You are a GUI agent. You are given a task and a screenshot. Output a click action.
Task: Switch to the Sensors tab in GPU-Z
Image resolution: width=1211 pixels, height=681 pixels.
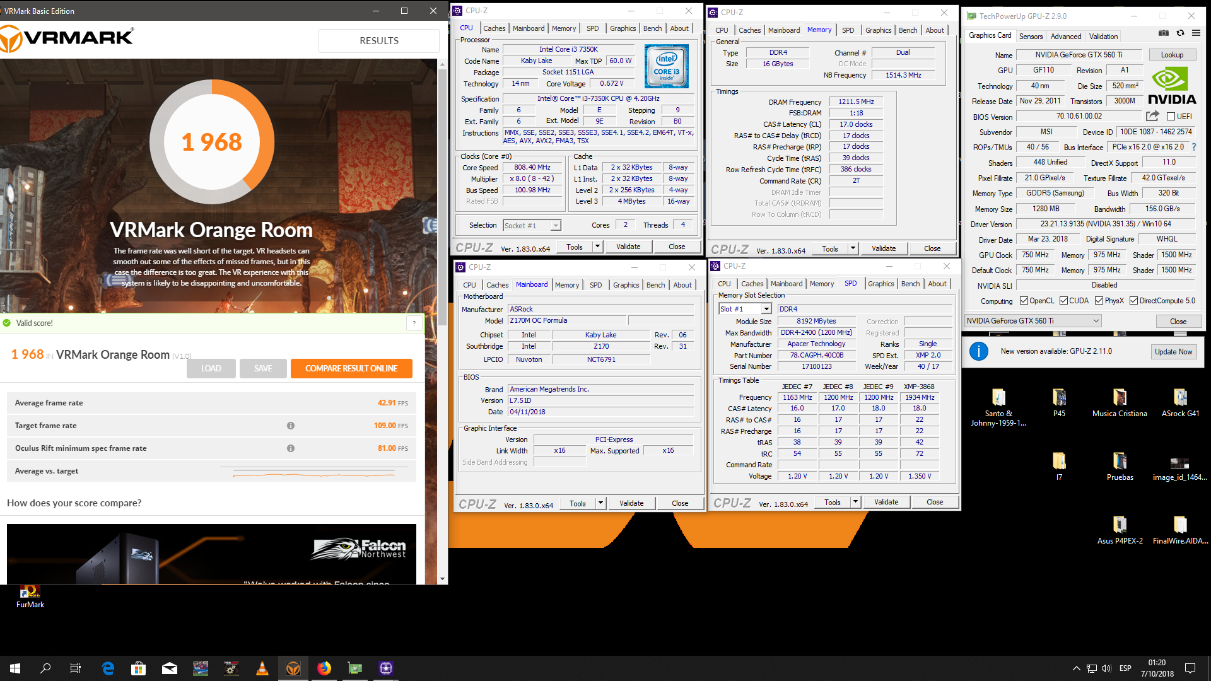(1031, 37)
